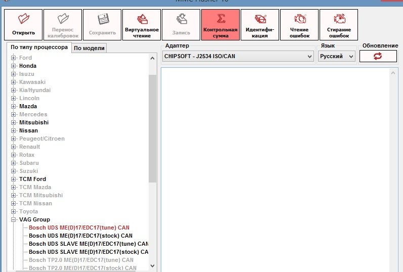This screenshot has height=272, width=403.
Task: Click inside the empty log output area
Action: (276, 167)
